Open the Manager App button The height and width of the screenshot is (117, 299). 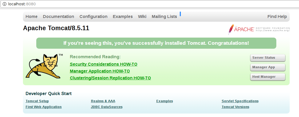[x=268, y=67]
